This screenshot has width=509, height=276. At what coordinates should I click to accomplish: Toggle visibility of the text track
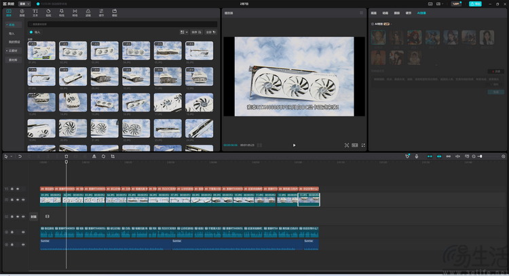[18, 189]
